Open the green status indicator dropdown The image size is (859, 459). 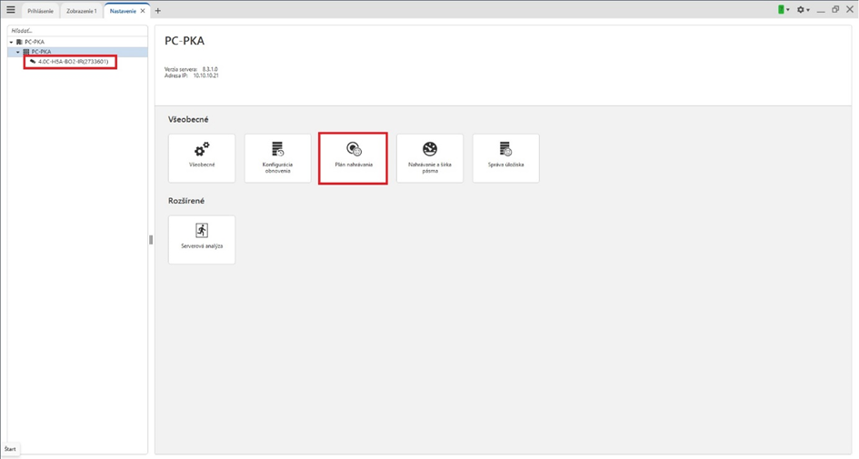click(x=783, y=10)
